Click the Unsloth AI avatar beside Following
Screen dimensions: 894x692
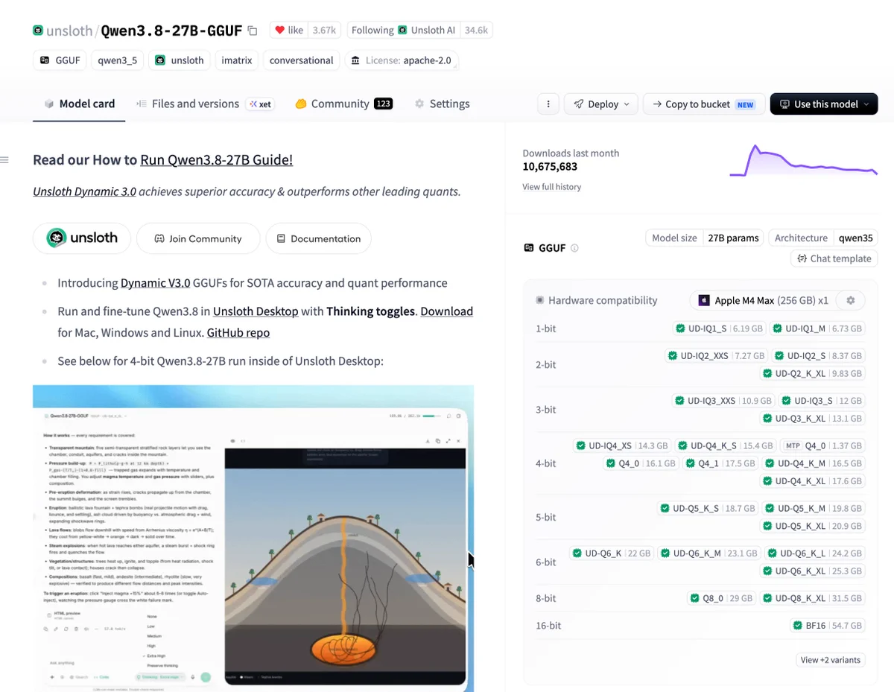coord(402,31)
